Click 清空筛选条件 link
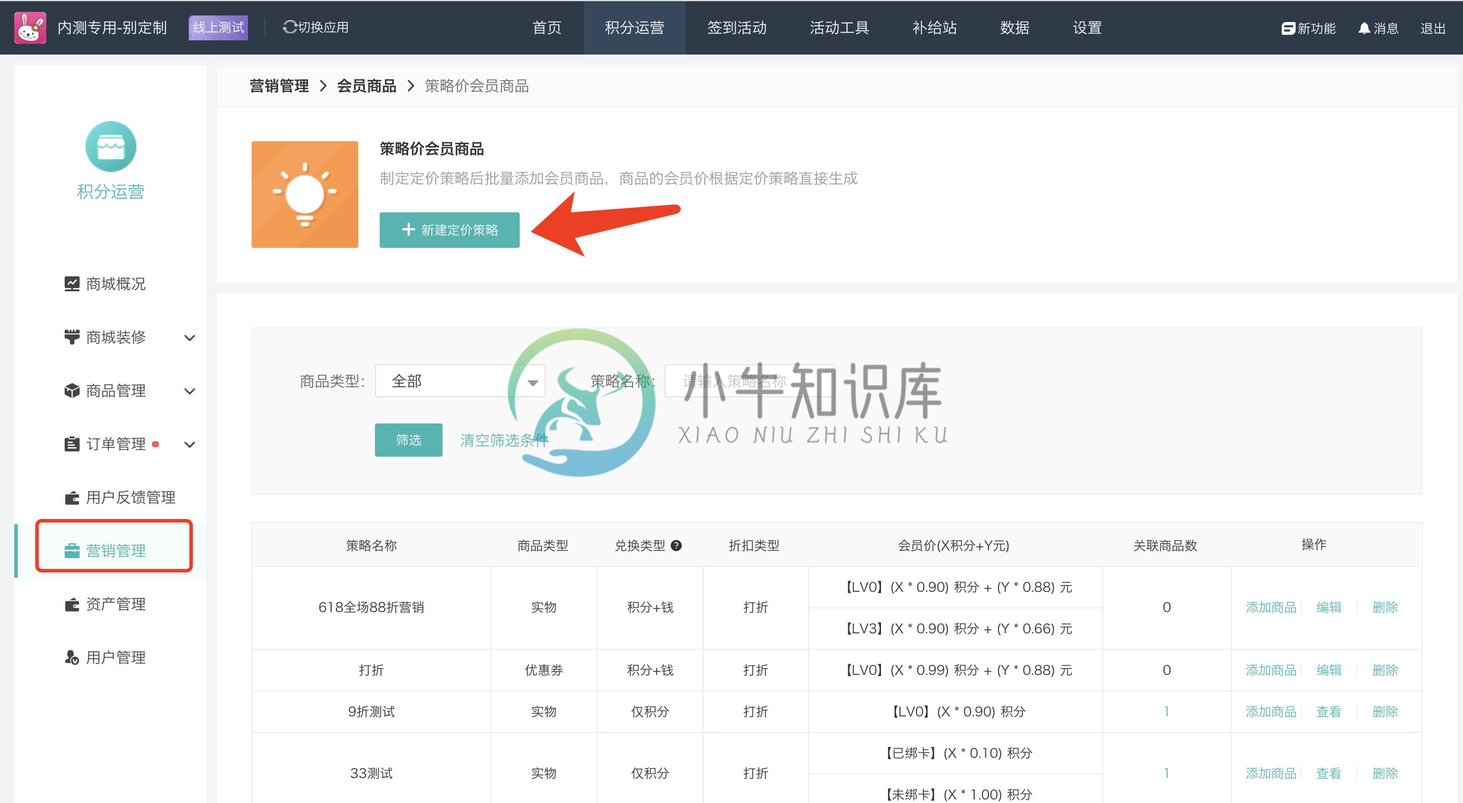 click(504, 440)
